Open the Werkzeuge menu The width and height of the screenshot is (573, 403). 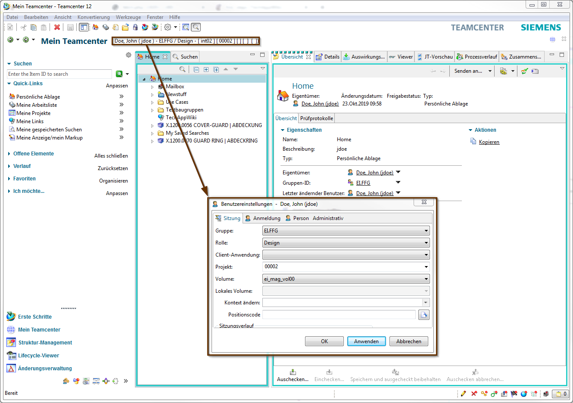128,17
